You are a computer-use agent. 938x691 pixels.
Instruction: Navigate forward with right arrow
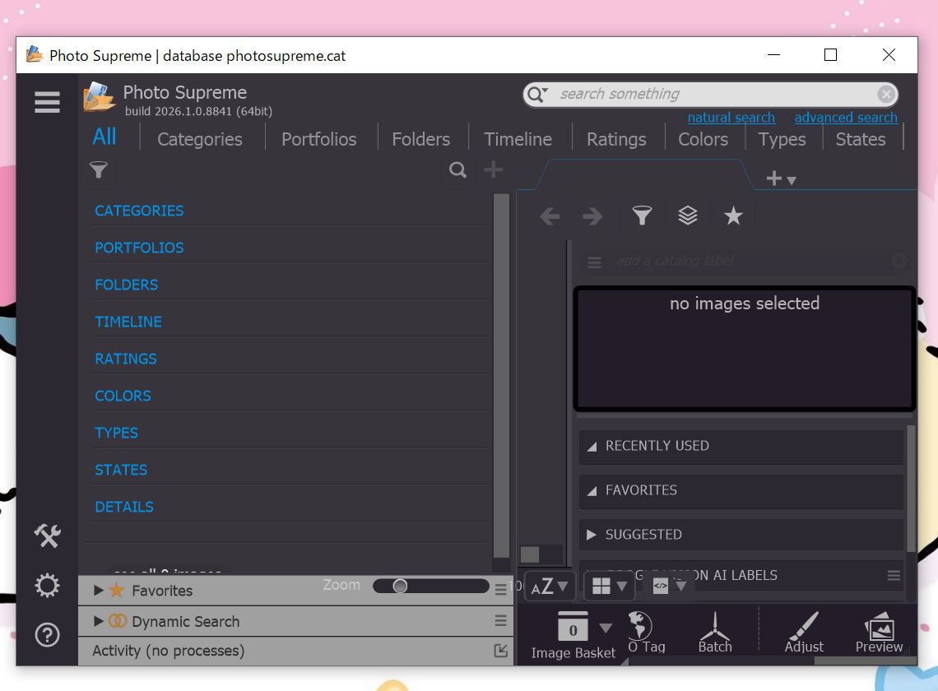click(592, 216)
